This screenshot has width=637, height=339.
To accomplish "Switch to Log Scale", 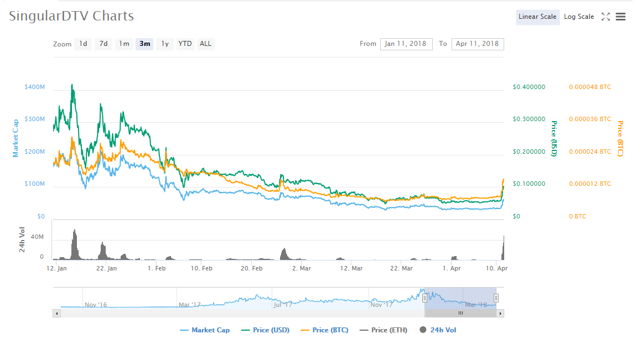I will 578,17.
